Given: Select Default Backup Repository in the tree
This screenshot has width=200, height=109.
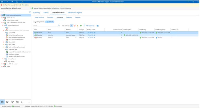Looking at the screenshot, I should pos(16,35).
